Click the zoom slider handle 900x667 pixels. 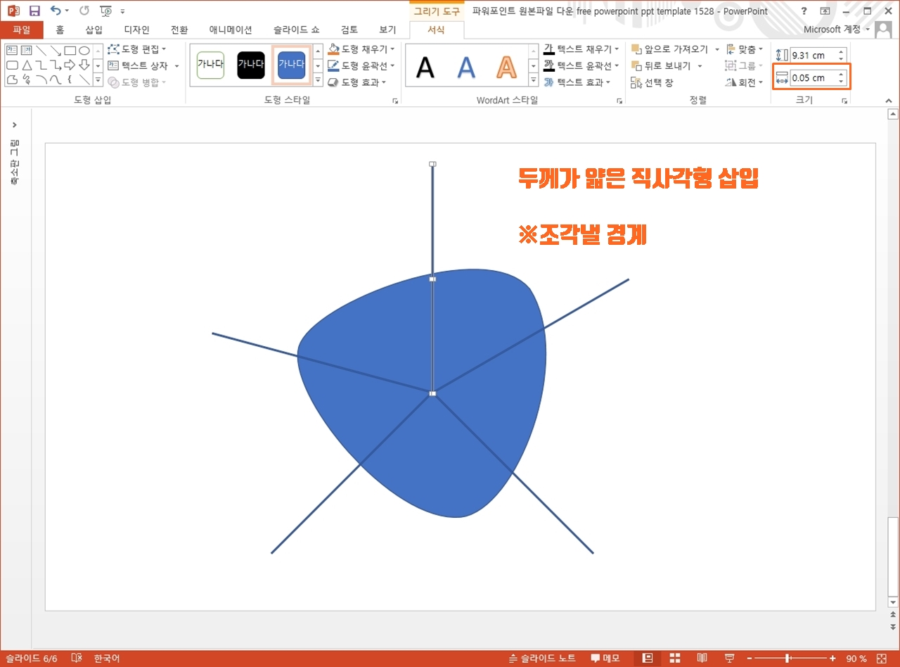pyautogui.click(x=785, y=659)
